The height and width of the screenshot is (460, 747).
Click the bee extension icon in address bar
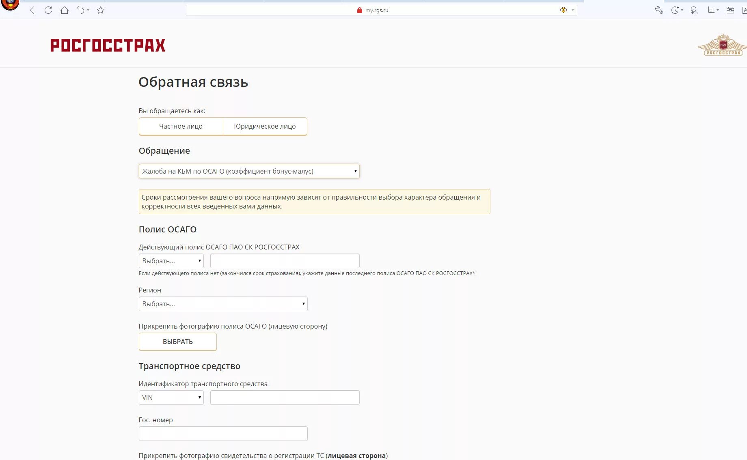563,10
